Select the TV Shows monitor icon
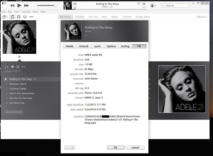The height and width of the screenshot is (156, 213). click(x=25, y=17)
